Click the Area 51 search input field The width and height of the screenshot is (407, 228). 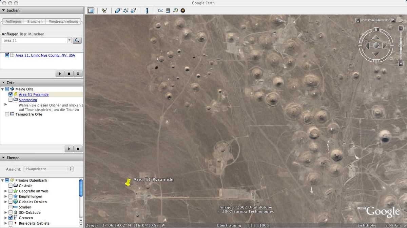(35, 40)
